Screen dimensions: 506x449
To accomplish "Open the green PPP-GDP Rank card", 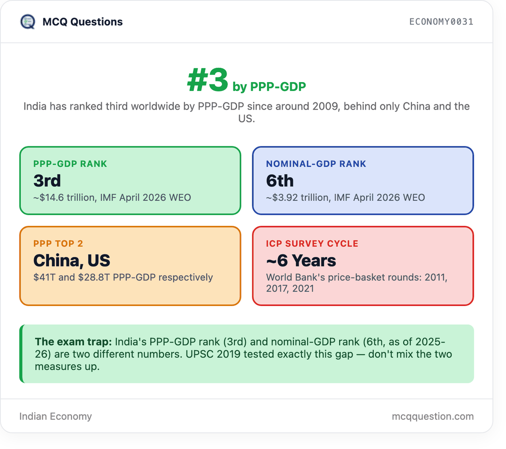I will [x=130, y=180].
